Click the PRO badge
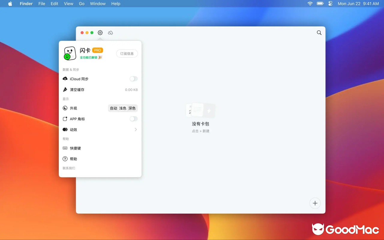Viewport: 384px width, 240px height. (97, 50)
